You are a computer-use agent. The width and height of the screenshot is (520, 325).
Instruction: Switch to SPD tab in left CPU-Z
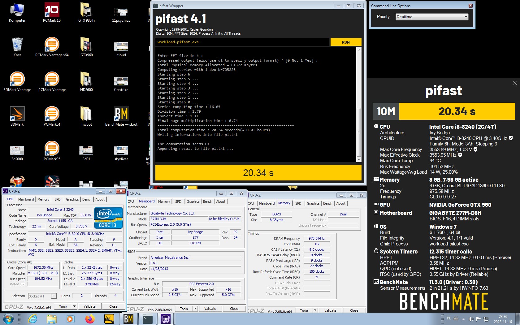coord(58,199)
